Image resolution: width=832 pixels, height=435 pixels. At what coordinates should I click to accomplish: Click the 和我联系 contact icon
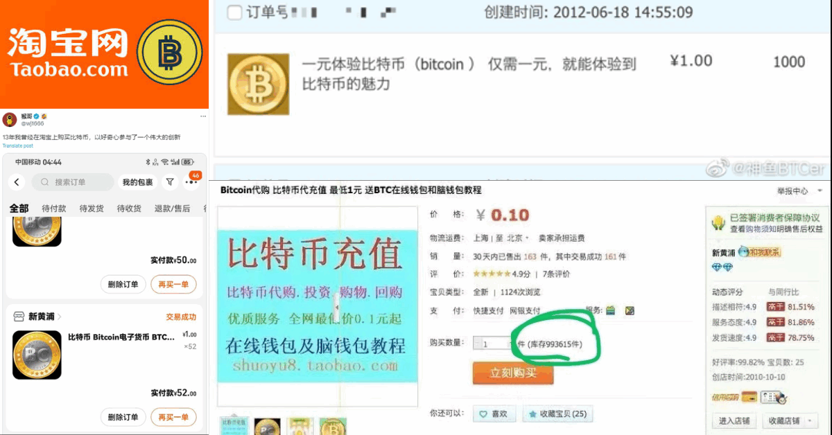(761, 252)
